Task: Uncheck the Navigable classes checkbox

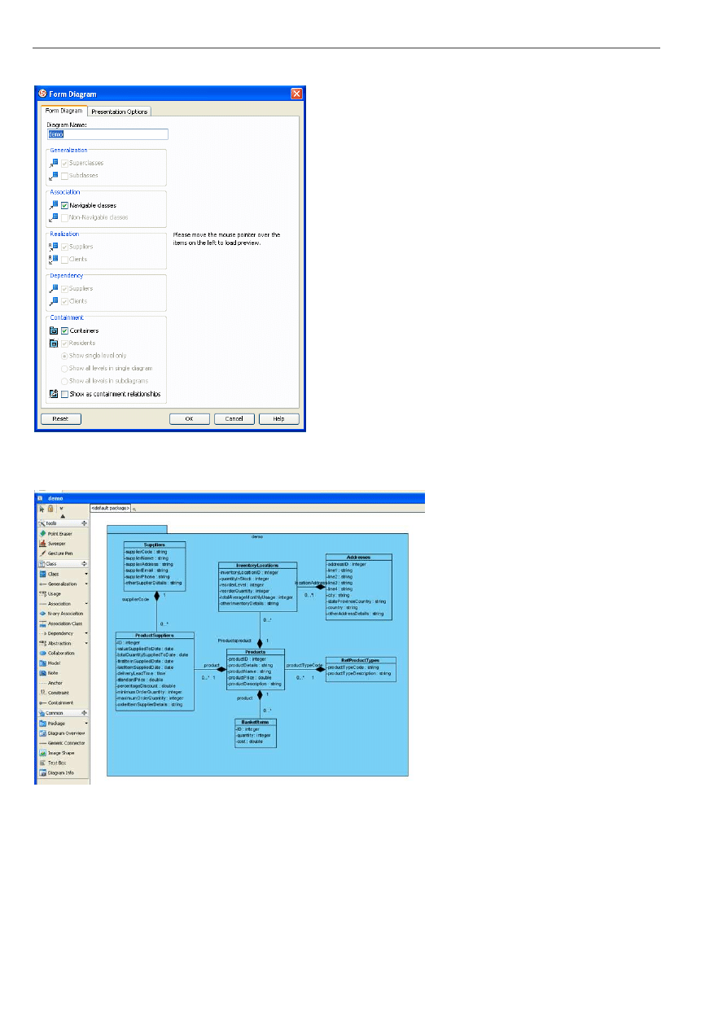Action: point(64,205)
